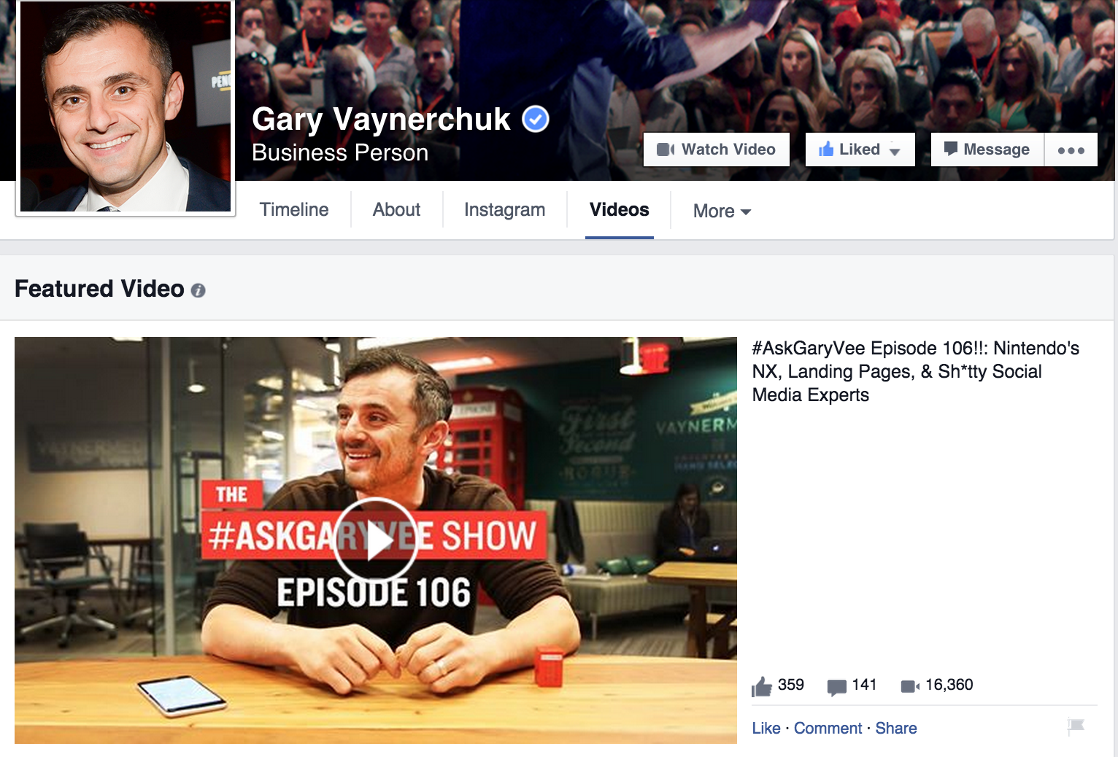Viewport: 1118px width, 757px height.
Task: Switch to the Timeline tab
Action: (x=294, y=210)
